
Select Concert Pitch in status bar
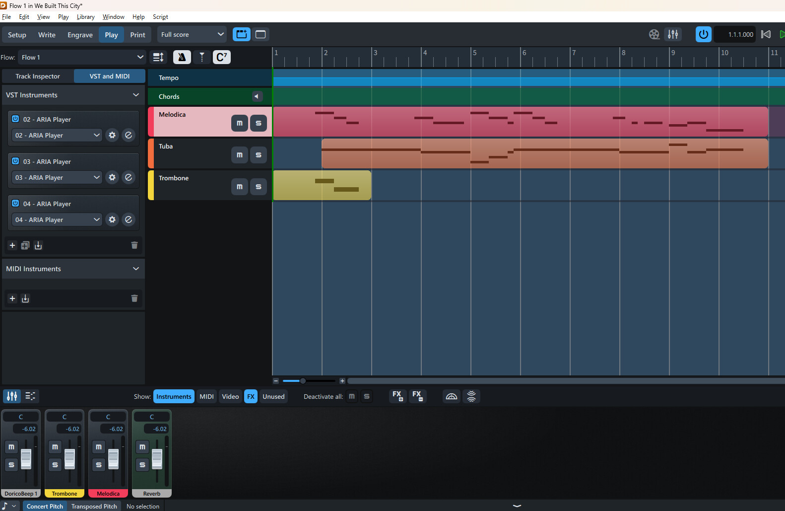[45, 506]
